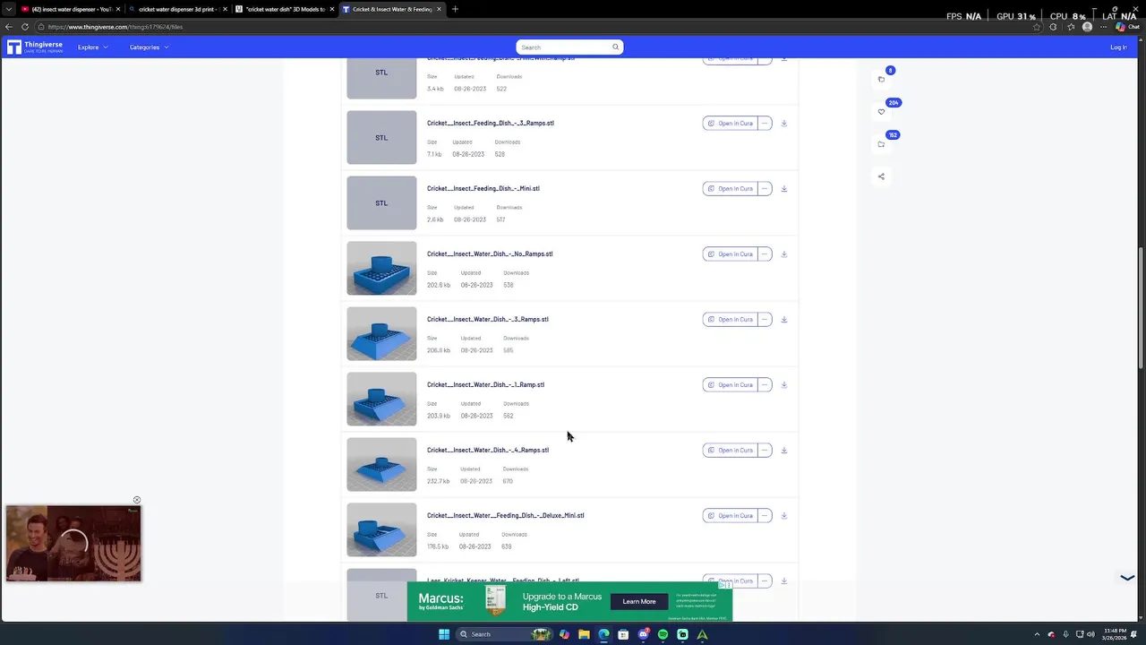Click Learn More on the Marcus ad
The image size is (1146, 645).
click(x=639, y=602)
